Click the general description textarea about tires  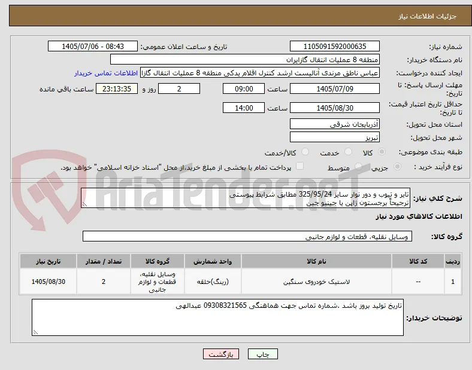[x=246, y=198]
